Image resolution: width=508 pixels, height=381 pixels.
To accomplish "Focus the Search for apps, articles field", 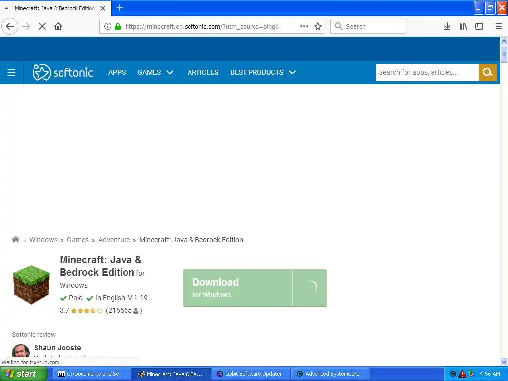I will click(x=427, y=72).
